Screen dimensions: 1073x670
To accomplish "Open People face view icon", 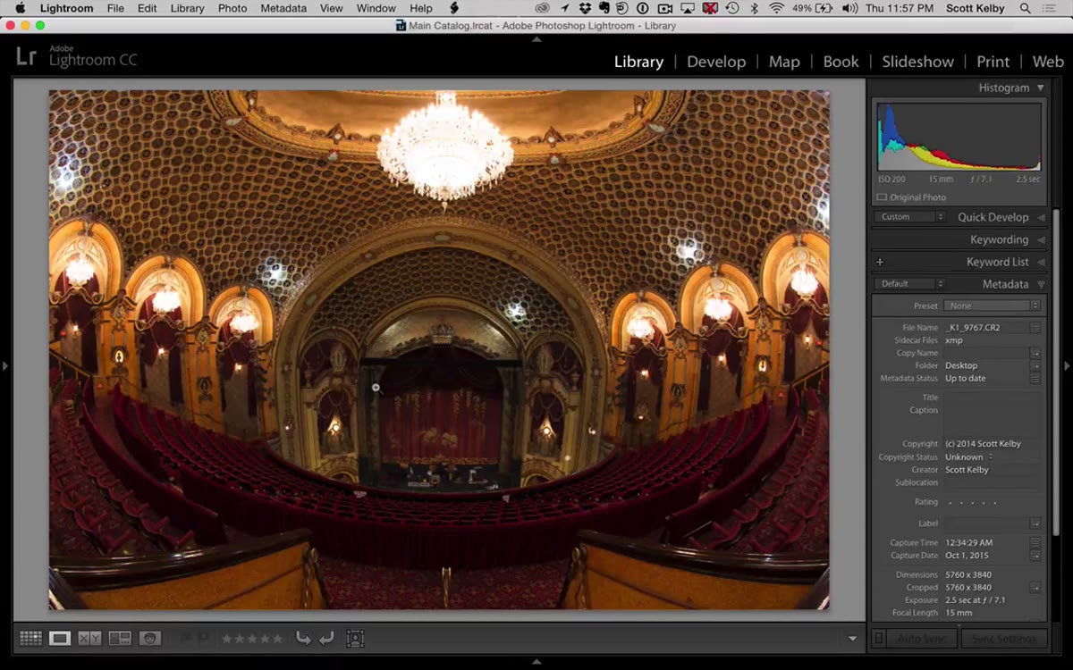I will tap(150, 639).
